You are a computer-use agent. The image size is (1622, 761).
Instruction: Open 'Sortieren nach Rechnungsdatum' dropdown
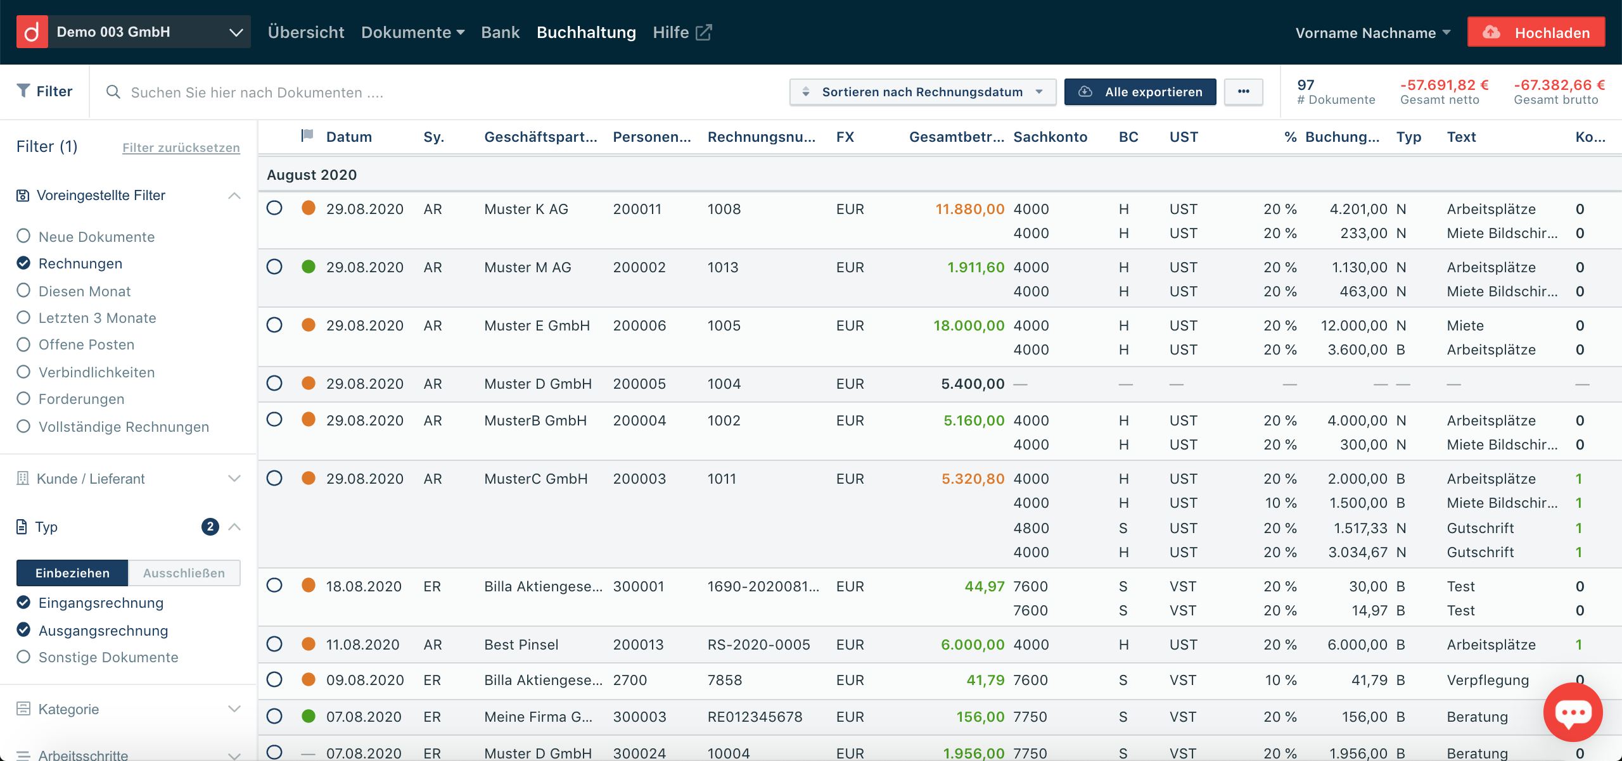(922, 92)
